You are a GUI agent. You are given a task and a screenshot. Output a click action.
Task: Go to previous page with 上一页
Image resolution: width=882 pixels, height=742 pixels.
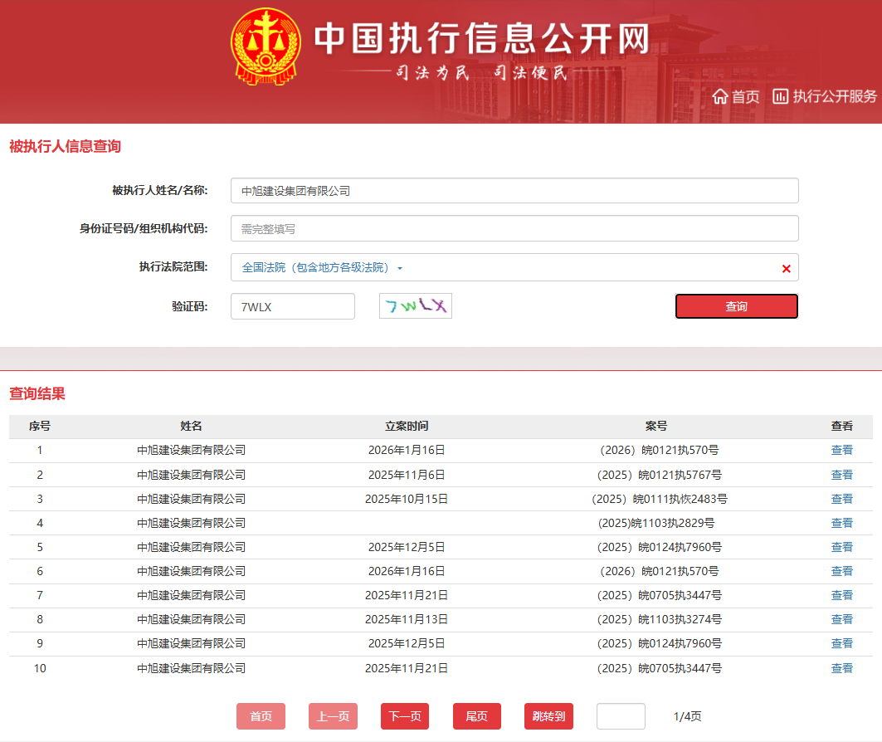point(333,716)
